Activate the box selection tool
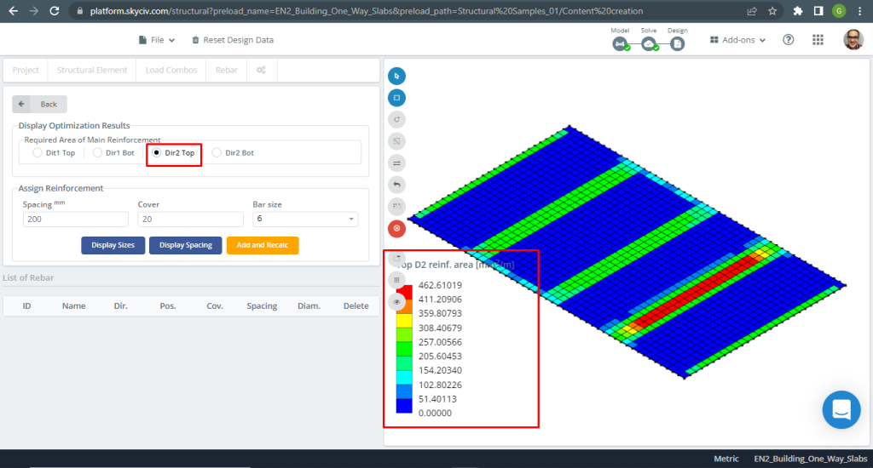The height and width of the screenshot is (468, 873). [396, 98]
